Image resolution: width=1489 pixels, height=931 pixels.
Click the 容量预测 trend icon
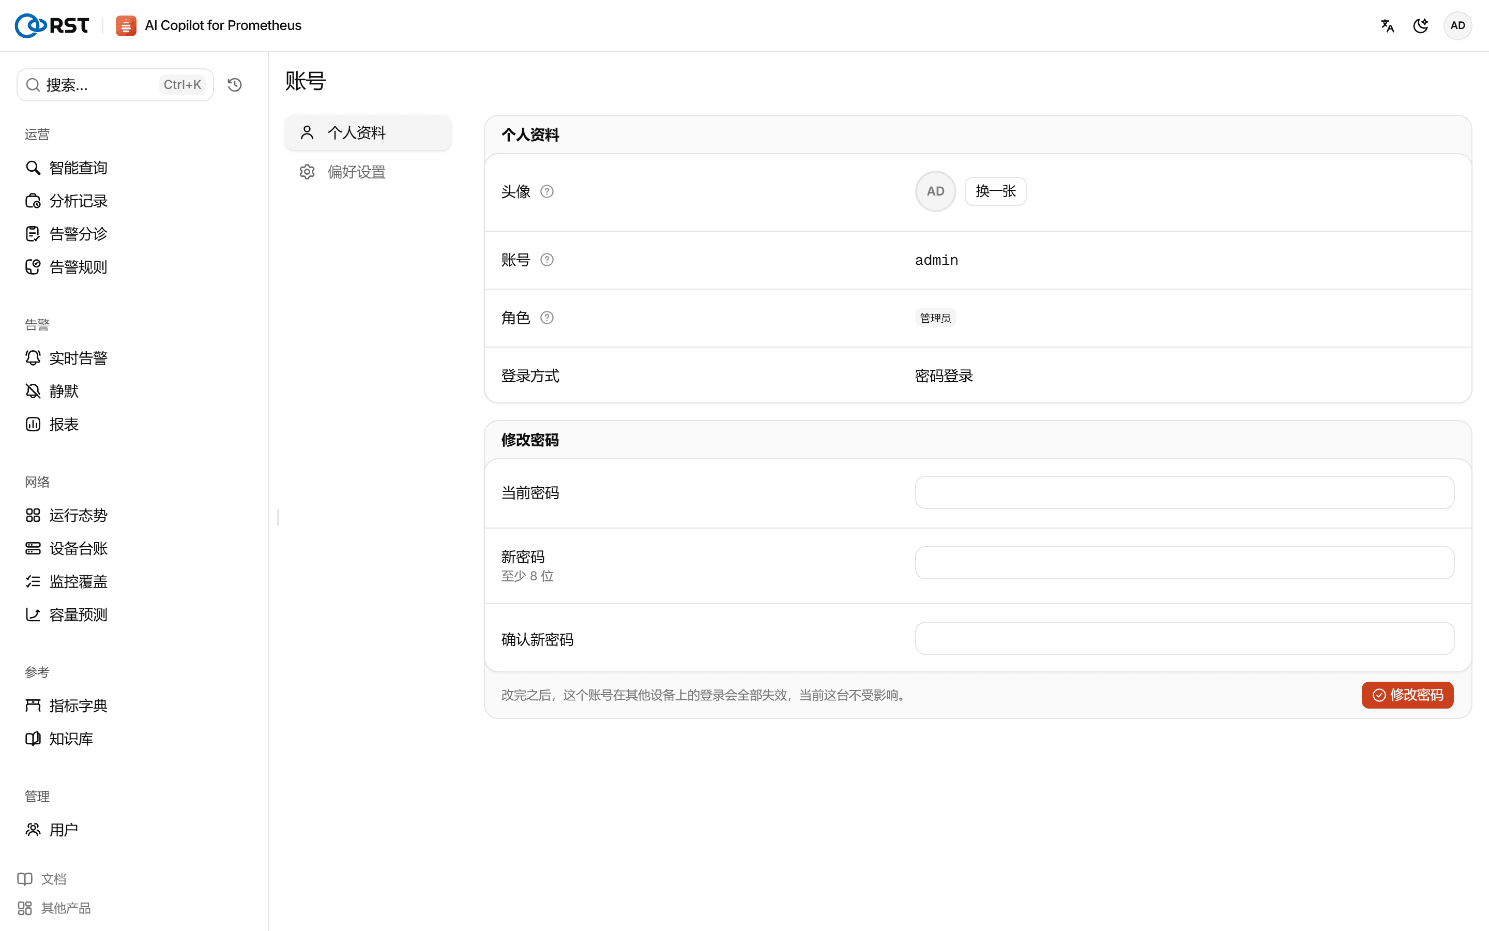click(x=33, y=614)
